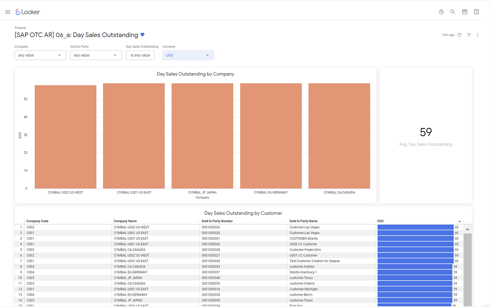Click the customer-Ontario cell
Screen dimensions: 490x307
302,283
